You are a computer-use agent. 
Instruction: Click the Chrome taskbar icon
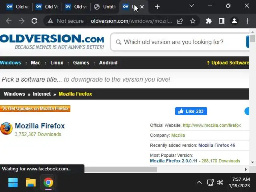tap(48, 182)
